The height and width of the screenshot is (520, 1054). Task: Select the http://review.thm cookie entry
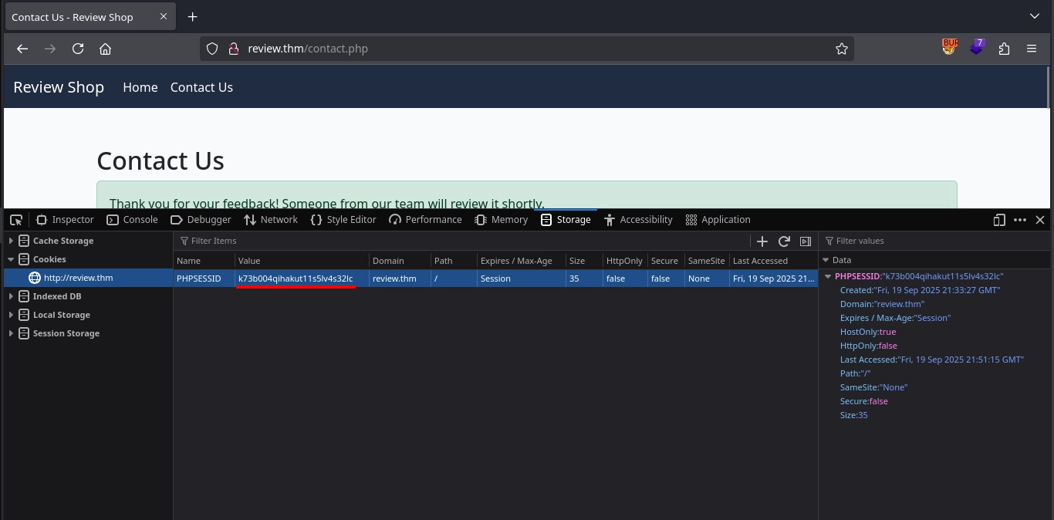coord(78,278)
